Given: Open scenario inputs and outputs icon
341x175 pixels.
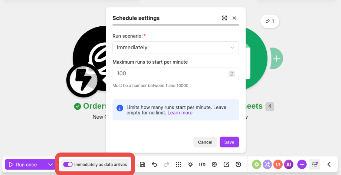Looking at the screenshot, I should coord(202,164).
